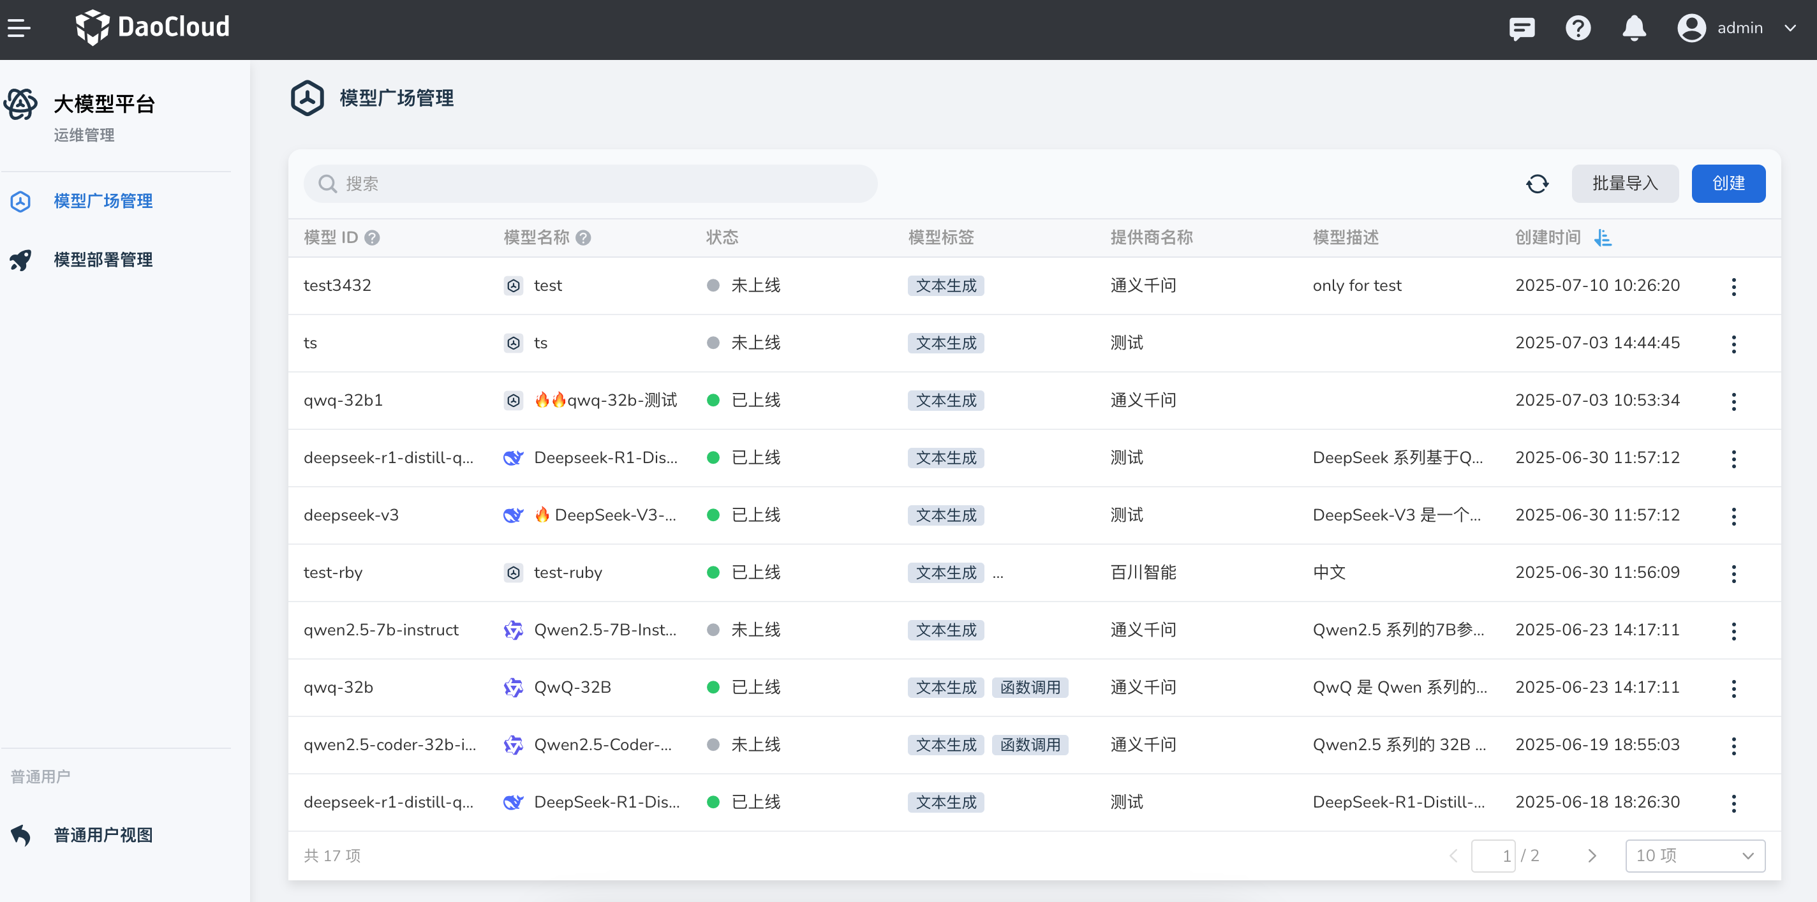Select the model plaza management menu item
1817x902 pixels.
click(x=103, y=202)
